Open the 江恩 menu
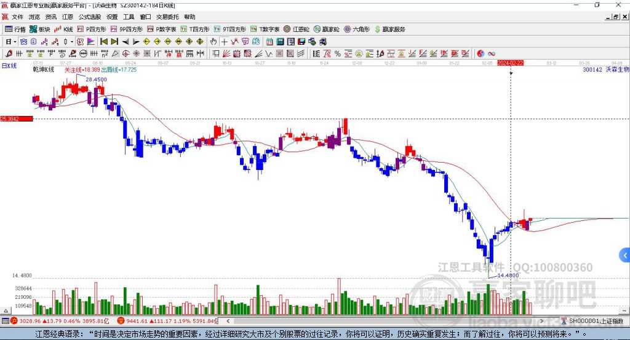This screenshot has width=630, height=340. [x=68, y=17]
